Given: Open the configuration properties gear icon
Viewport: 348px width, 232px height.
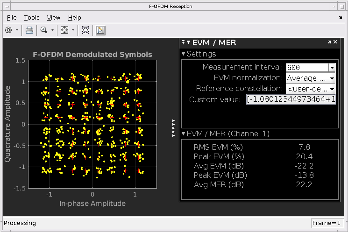Looking at the screenshot, I should coord(8,30).
